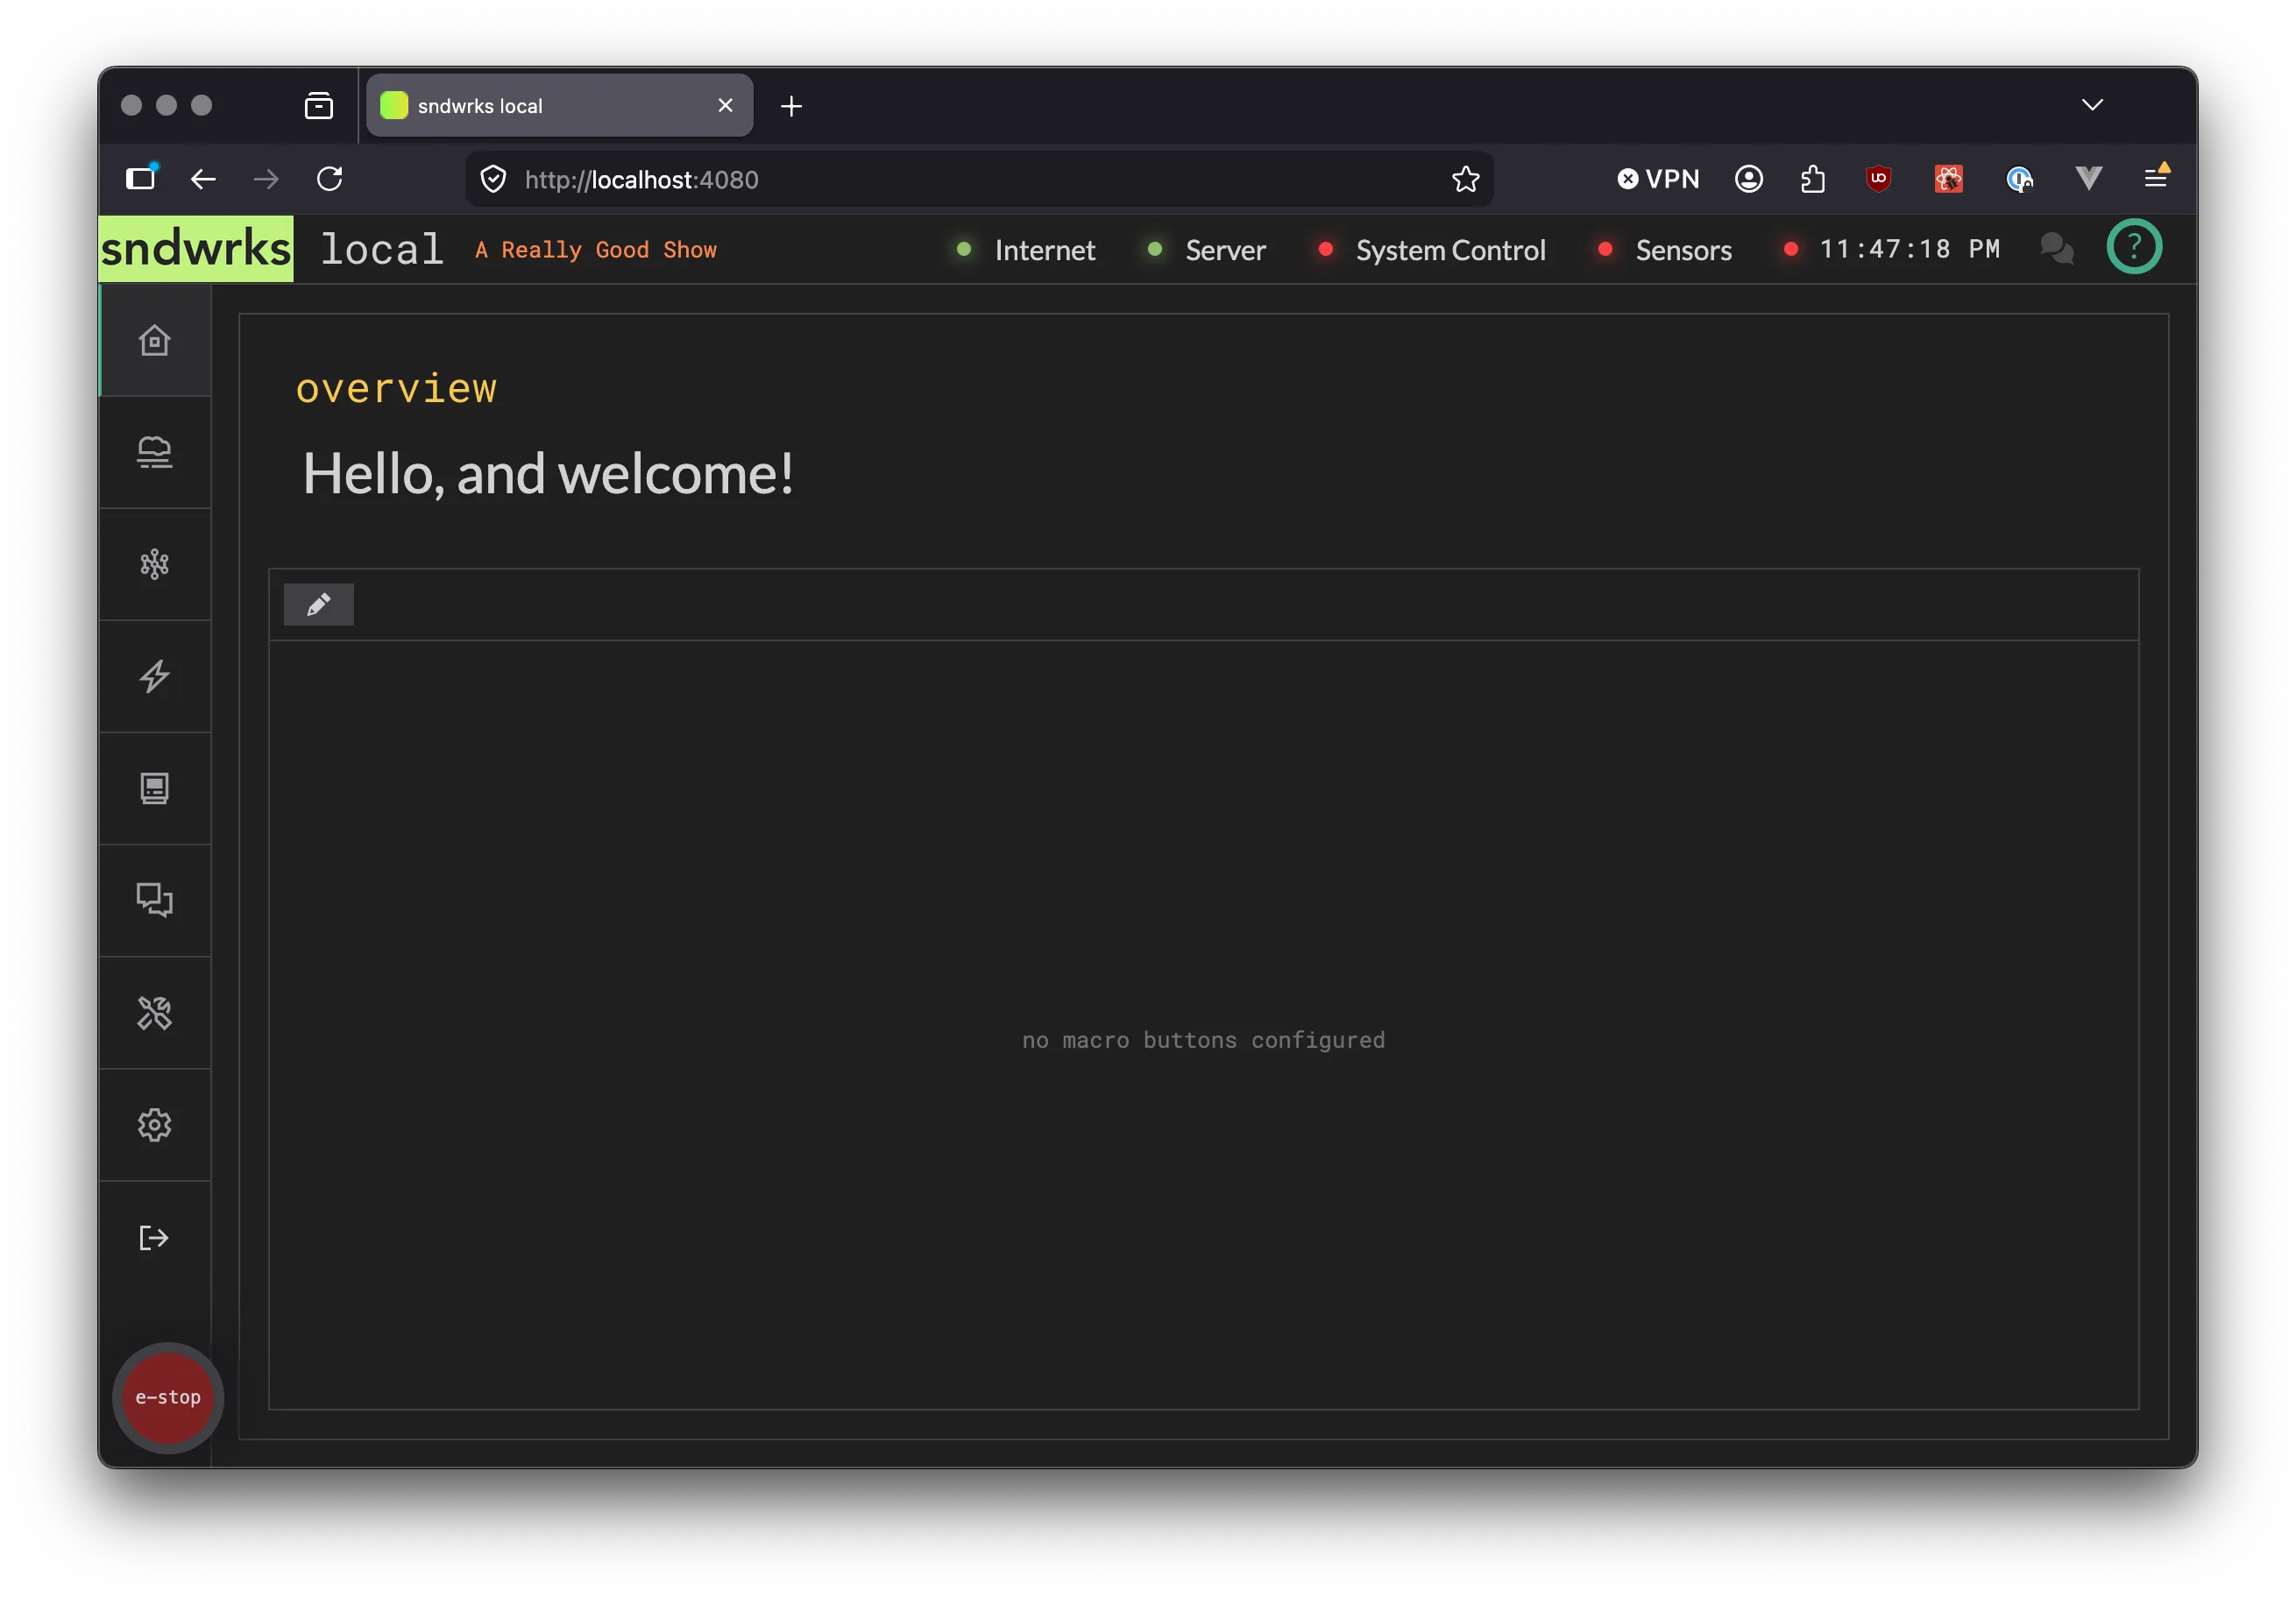Click the sndwrks logo
The height and width of the screenshot is (1598, 2296).
click(196, 248)
